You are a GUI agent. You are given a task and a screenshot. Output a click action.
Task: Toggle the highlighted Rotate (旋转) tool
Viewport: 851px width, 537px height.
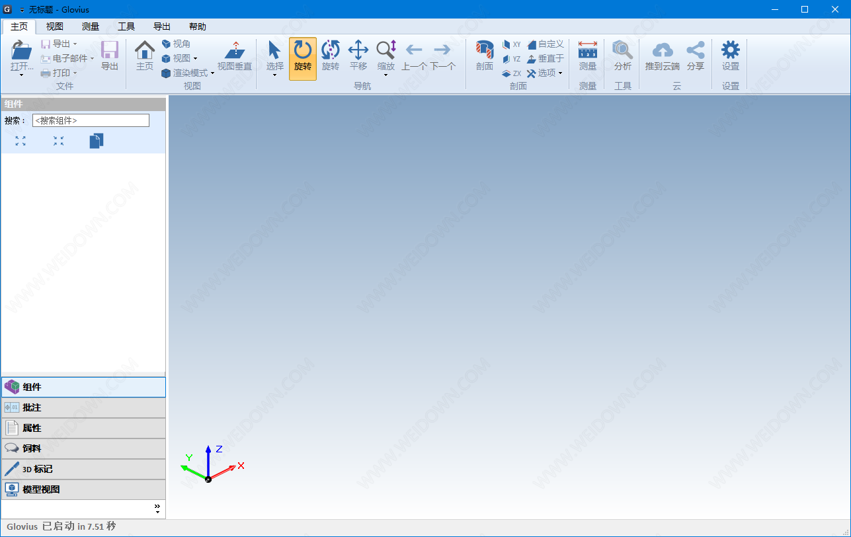pyautogui.click(x=303, y=58)
